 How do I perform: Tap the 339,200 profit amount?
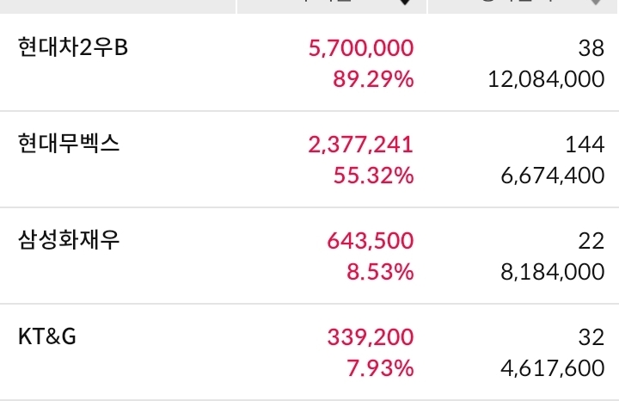370,337
